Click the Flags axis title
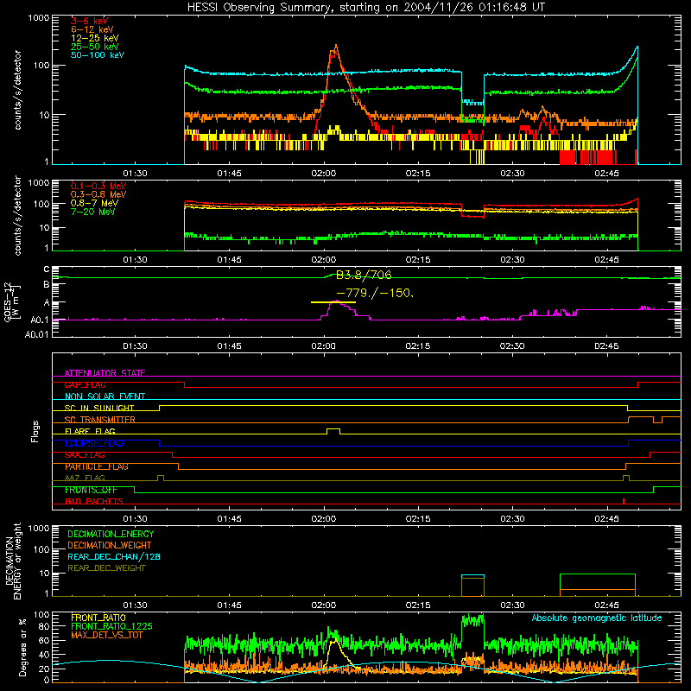691x691 pixels. pyautogui.click(x=35, y=431)
